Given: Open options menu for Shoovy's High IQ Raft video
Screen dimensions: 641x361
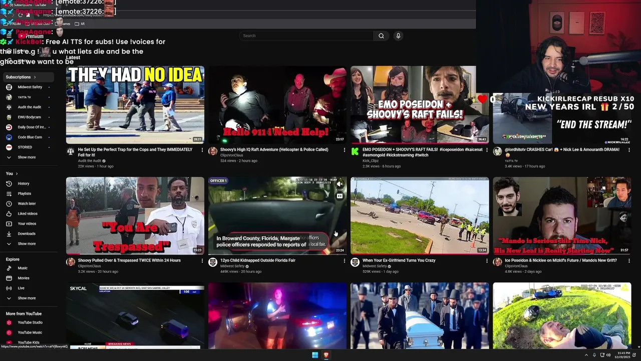Looking at the screenshot, I should point(345,150).
